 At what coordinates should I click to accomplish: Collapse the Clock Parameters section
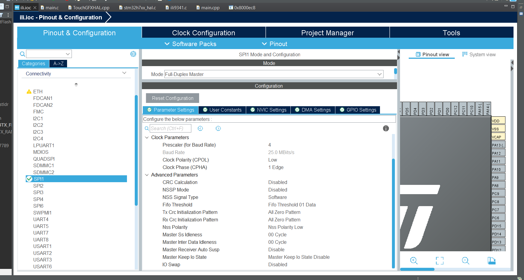click(x=147, y=137)
